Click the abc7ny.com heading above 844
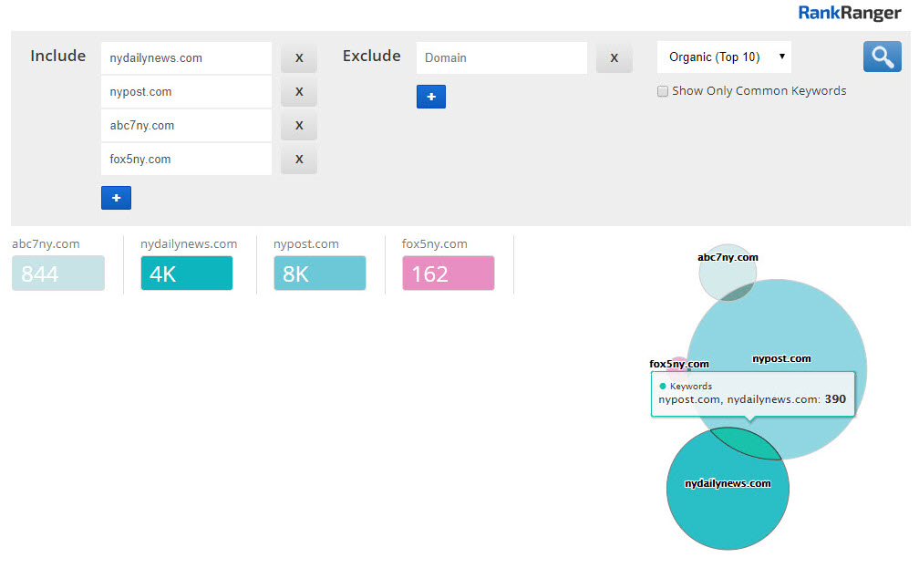 46,243
